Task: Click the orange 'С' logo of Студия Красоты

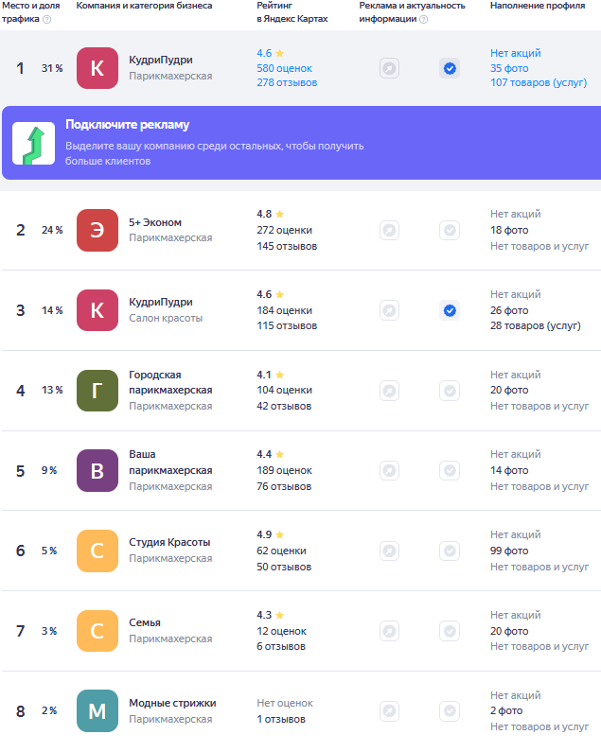Action: click(x=97, y=551)
